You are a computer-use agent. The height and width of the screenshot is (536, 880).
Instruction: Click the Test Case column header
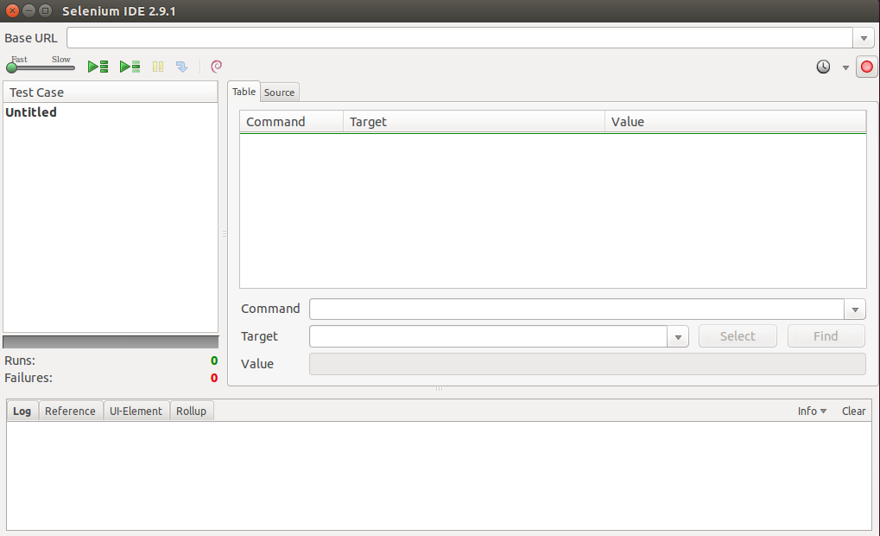coord(110,93)
